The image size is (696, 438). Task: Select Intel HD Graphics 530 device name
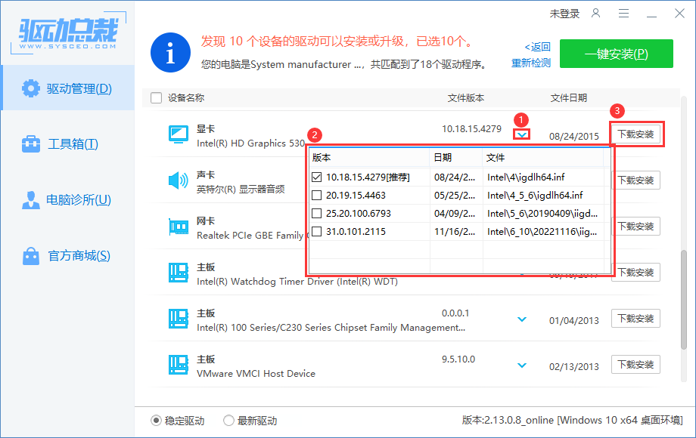coord(251,143)
